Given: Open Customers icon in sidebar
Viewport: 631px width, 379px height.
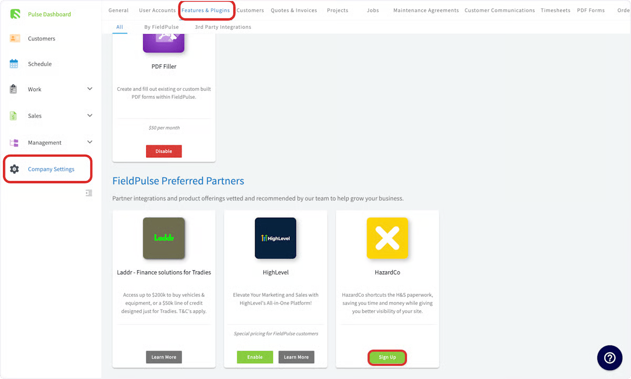Looking at the screenshot, I should pyautogui.click(x=15, y=38).
